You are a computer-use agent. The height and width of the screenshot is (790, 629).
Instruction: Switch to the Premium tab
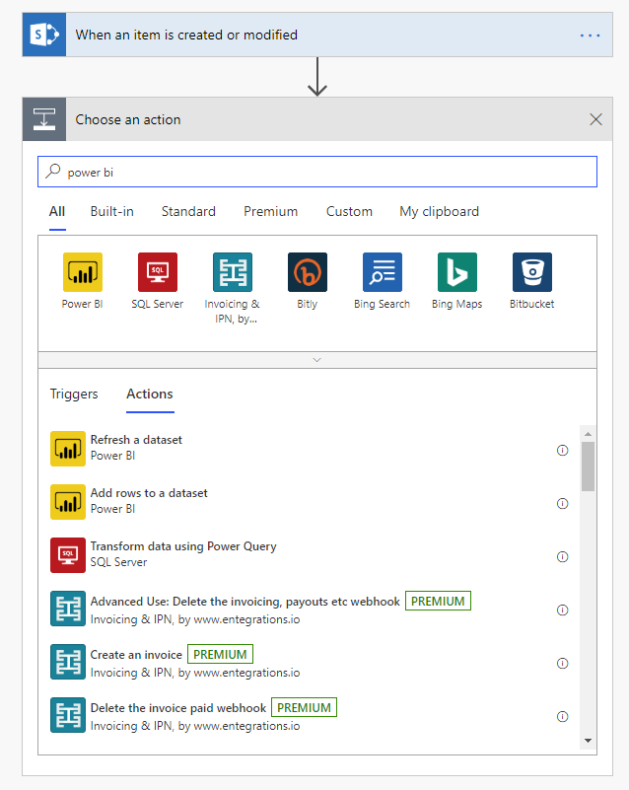point(270,211)
